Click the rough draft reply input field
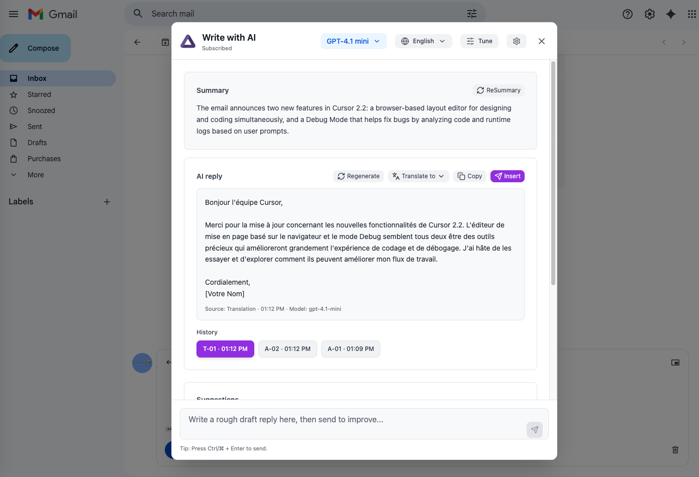 352,419
